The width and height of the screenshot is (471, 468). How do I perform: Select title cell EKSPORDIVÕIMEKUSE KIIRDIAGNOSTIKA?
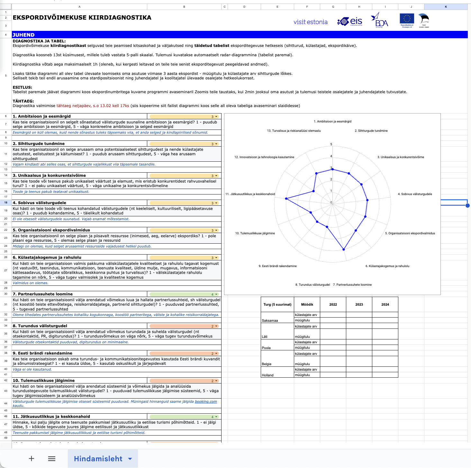(x=82, y=18)
